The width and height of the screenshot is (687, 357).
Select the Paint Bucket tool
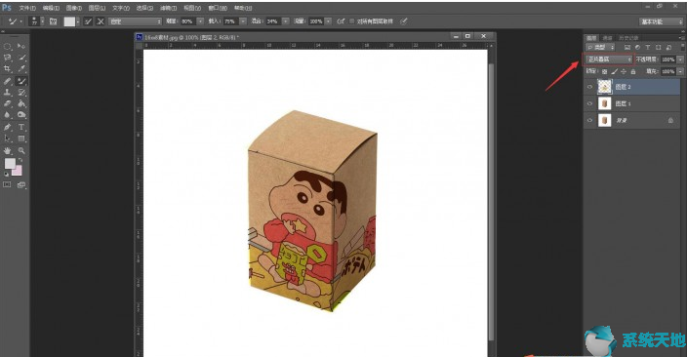click(21, 103)
